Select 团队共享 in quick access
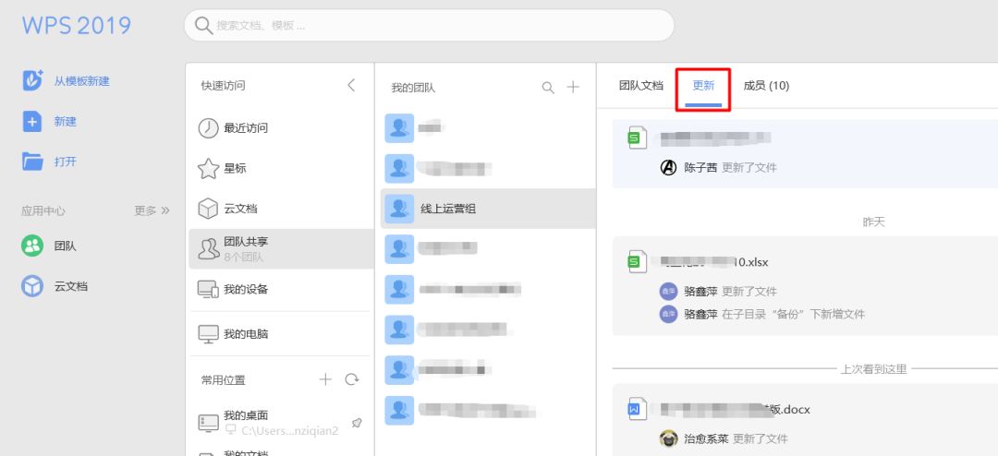 click(x=279, y=248)
